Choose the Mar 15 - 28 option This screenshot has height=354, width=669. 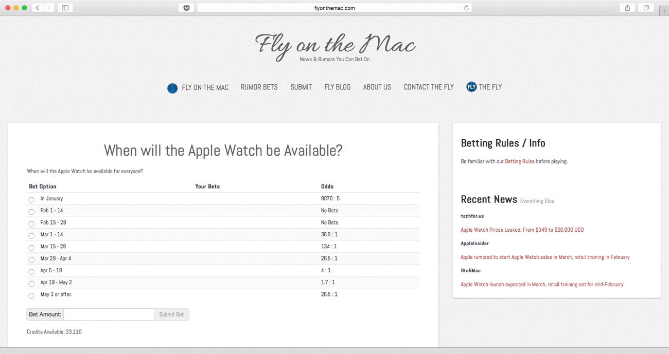click(x=31, y=247)
